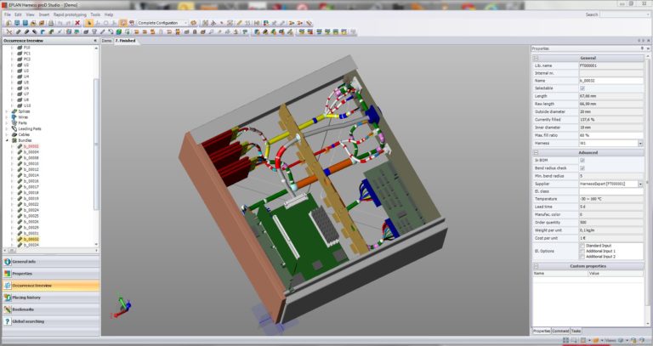Collapse the General properties section
The image size is (653, 346).
pyautogui.click(x=536, y=58)
